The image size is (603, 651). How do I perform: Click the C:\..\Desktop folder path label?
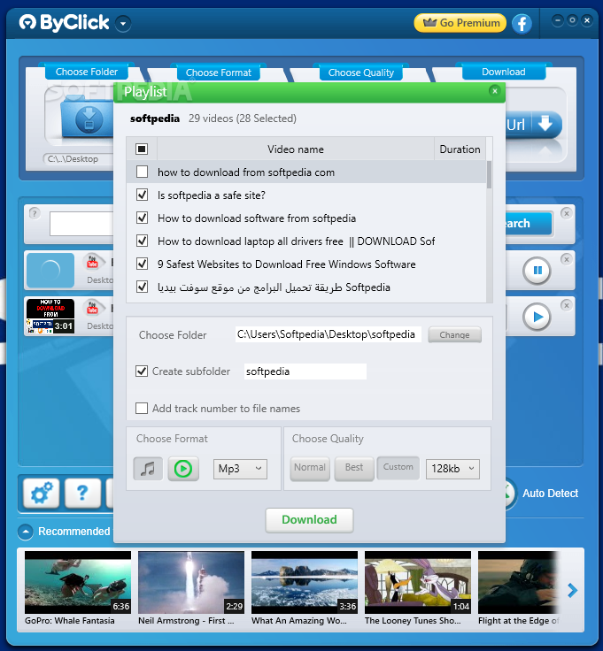(73, 159)
